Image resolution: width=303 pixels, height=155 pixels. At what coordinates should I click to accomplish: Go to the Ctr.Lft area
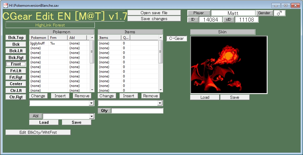coord(16,90)
